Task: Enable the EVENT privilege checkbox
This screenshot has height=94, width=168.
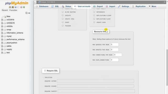Action: (63, 22)
